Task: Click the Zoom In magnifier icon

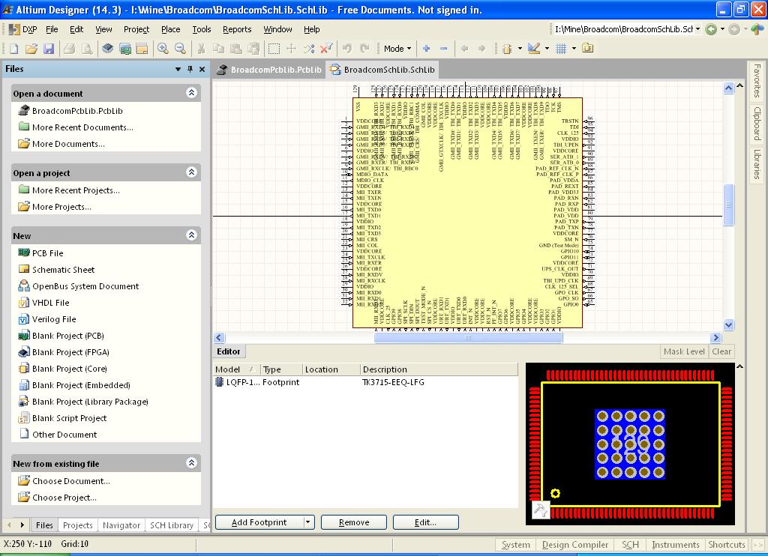Action: [163, 49]
